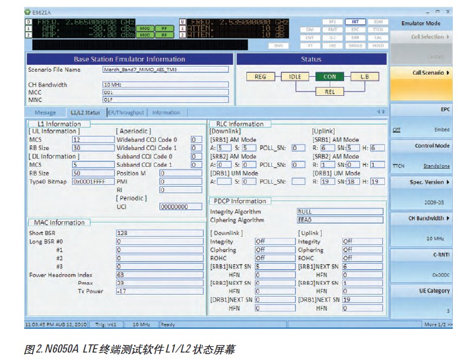Image resolution: width=469 pixels, height=360 pixels.
Task: Click the ERR indicator box
Action: click(355, 38)
